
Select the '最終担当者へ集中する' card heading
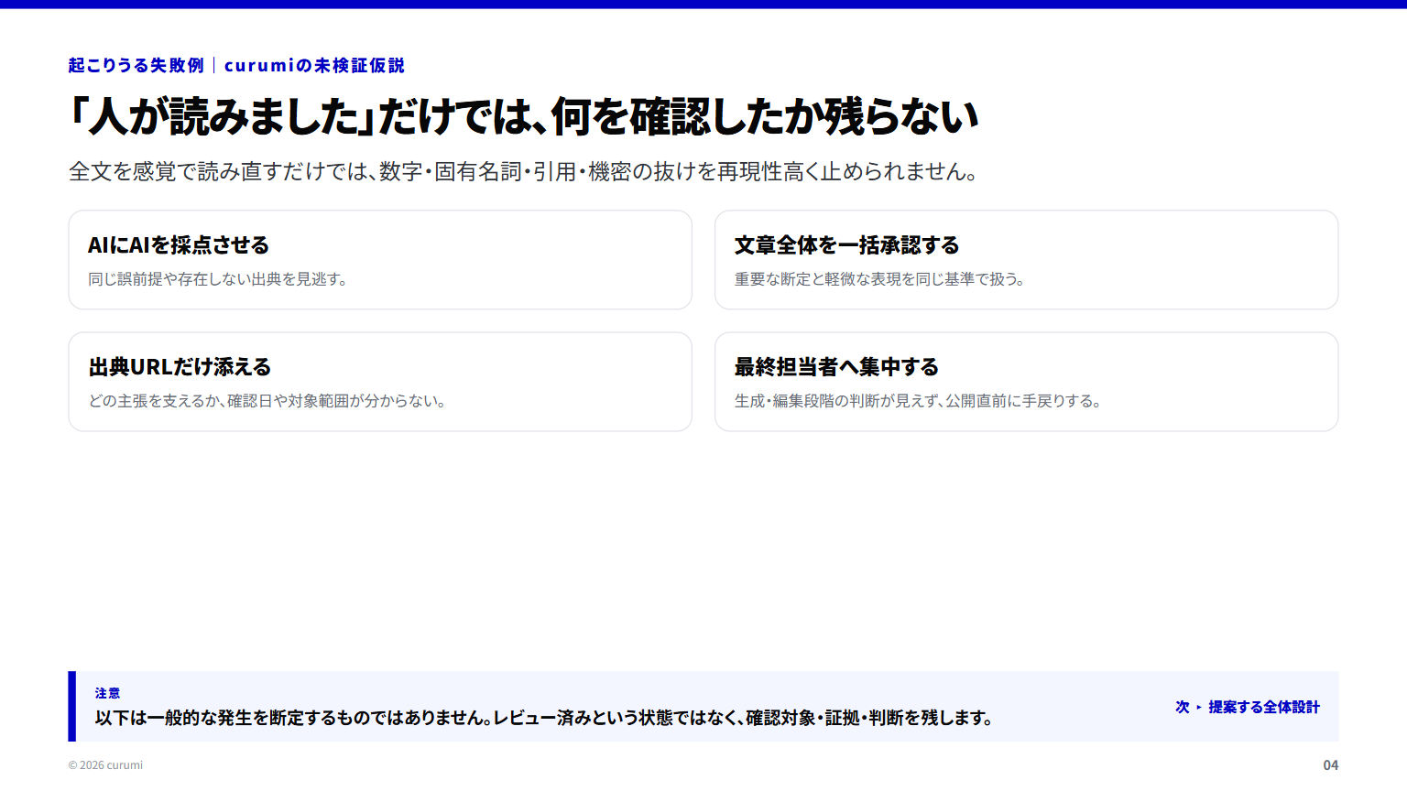point(836,367)
